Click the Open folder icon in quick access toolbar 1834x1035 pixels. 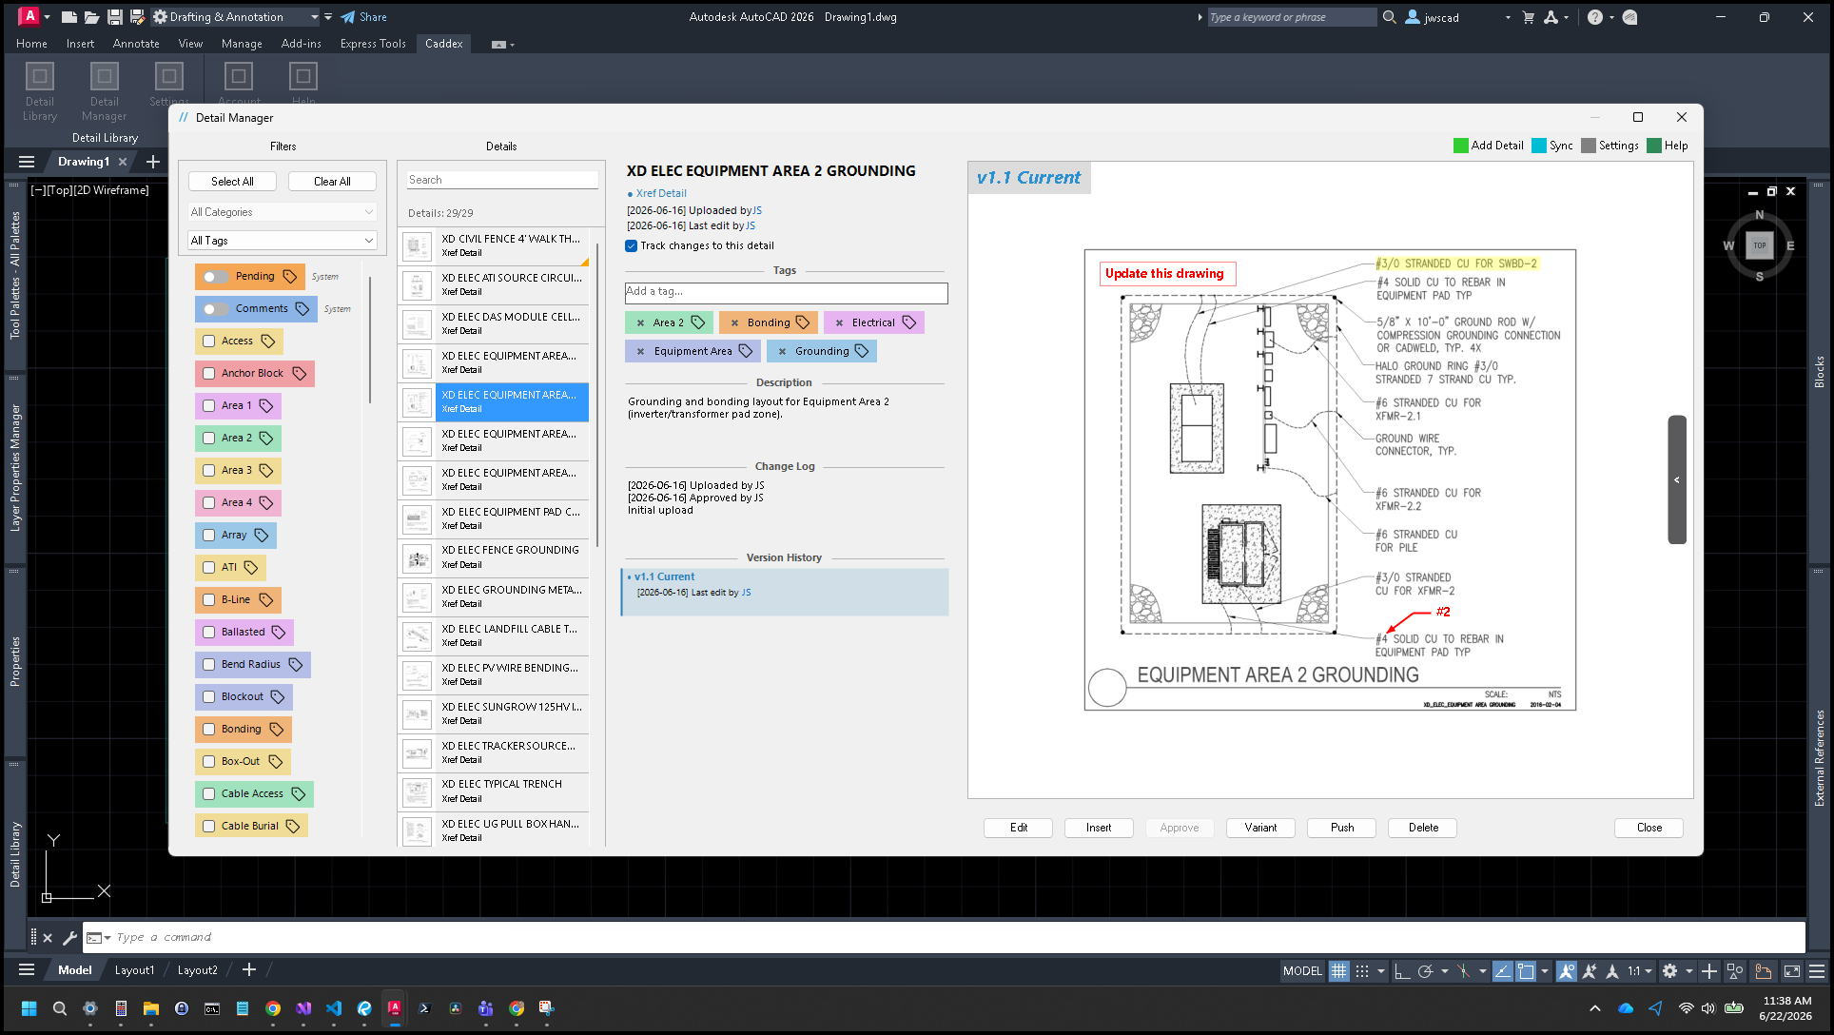pos(91,17)
